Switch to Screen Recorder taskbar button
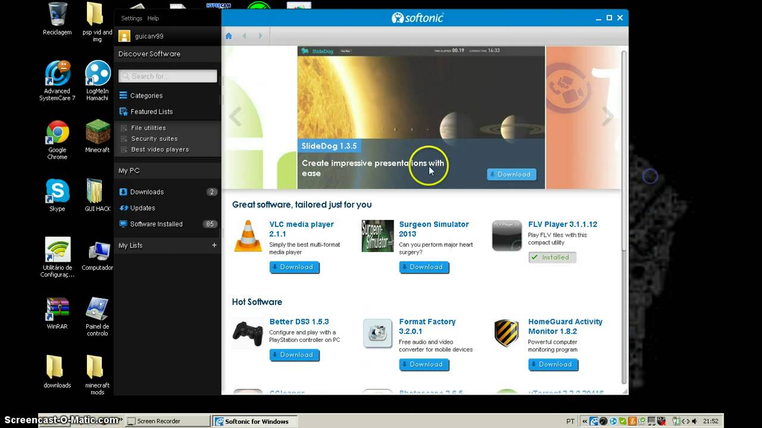The height and width of the screenshot is (428, 762). pyautogui.click(x=168, y=421)
